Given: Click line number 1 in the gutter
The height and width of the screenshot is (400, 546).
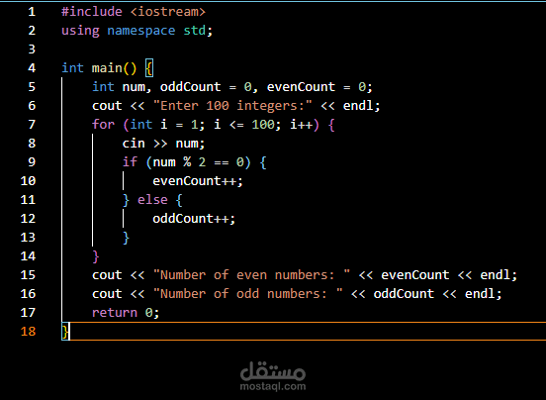Looking at the screenshot, I should [32, 12].
